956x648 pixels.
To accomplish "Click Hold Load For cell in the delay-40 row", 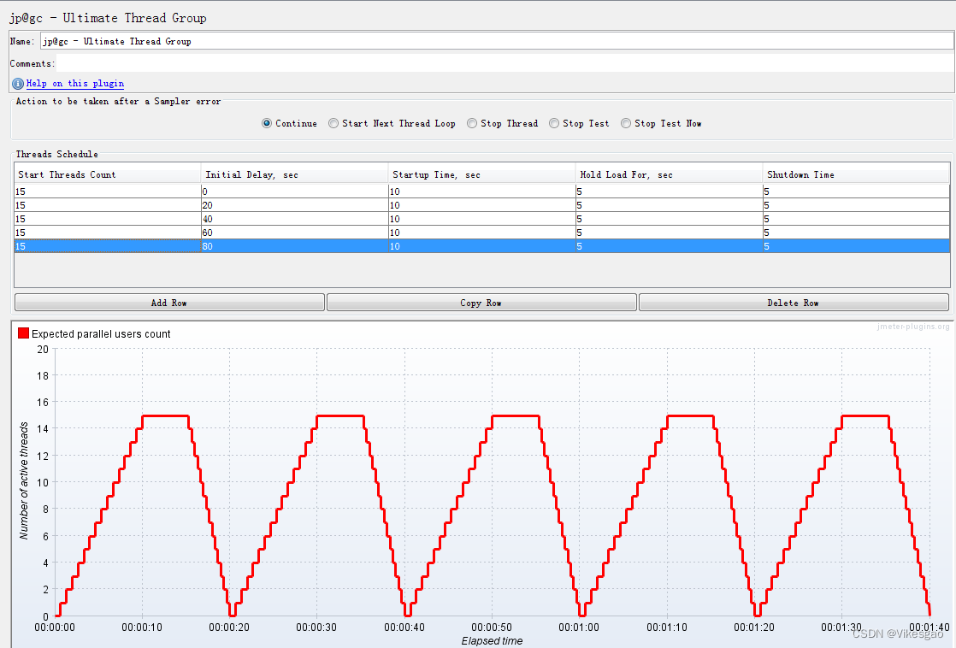I will [669, 219].
